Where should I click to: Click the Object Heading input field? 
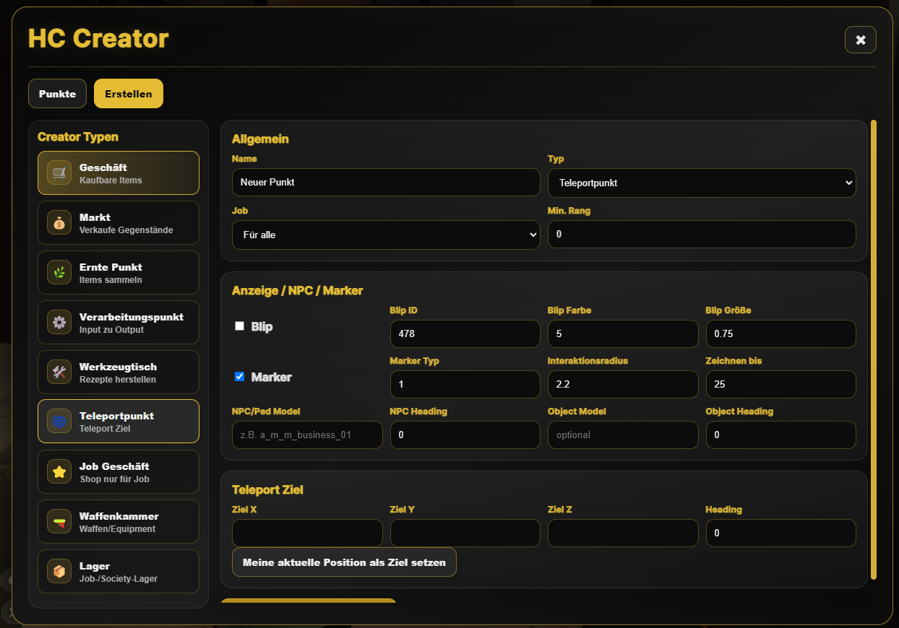pyautogui.click(x=781, y=435)
